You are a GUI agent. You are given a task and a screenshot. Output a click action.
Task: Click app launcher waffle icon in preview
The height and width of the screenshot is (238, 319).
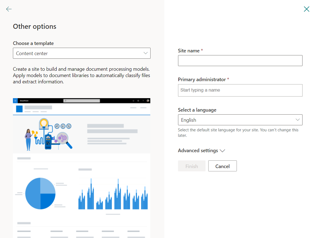15,101
